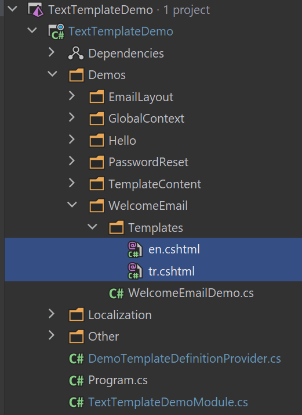Click the C# icon of TextTemplateDemoModule.cs

tap(77, 402)
